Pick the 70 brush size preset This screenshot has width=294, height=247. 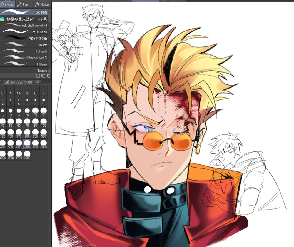(27, 123)
